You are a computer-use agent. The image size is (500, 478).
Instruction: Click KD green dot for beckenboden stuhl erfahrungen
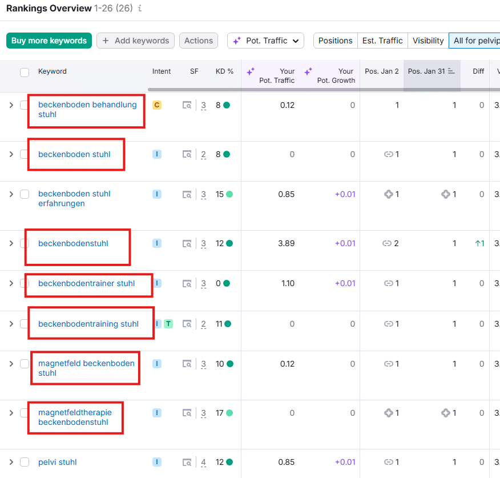pos(229,194)
